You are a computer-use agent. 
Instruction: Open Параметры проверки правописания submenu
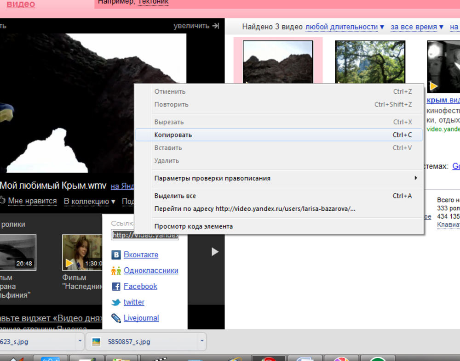[212, 178]
